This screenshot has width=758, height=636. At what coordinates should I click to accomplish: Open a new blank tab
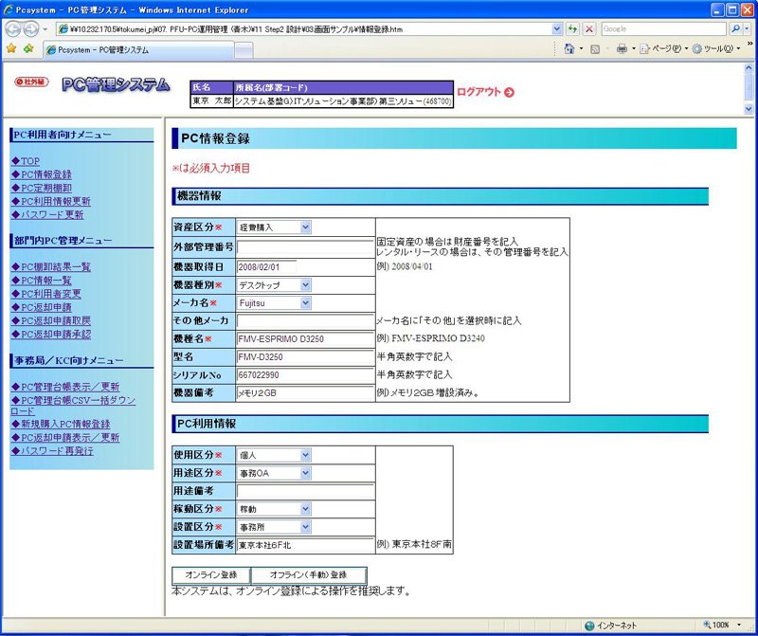[x=244, y=50]
